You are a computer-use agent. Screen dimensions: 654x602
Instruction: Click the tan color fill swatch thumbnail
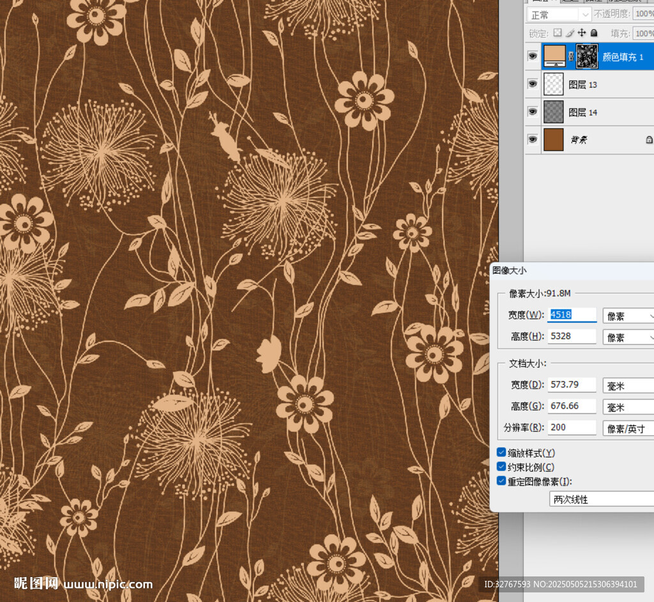pos(553,56)
